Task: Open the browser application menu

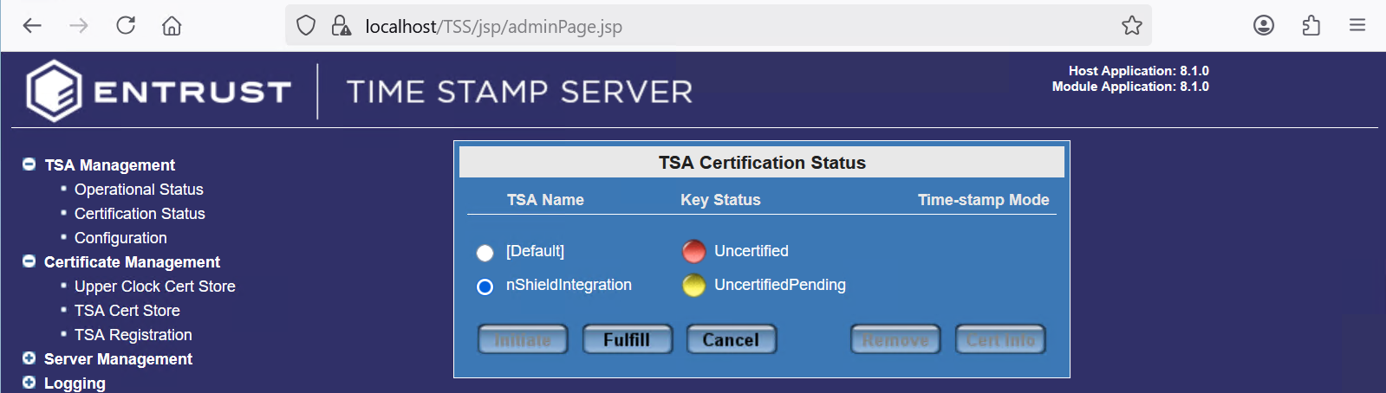Action: click(1357, 25)
